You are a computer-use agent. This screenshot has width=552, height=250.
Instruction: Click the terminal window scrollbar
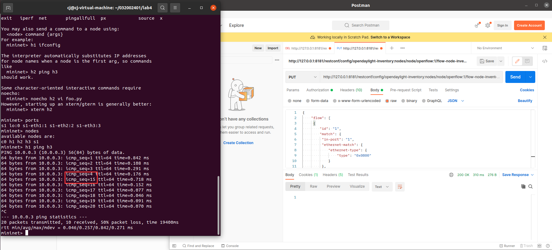click(218, 205)
